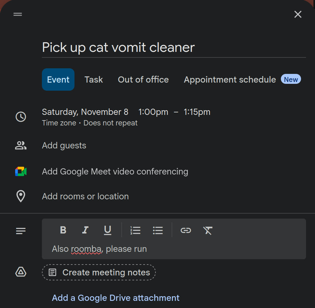Click the Google Meet icon

coord(20,171)
